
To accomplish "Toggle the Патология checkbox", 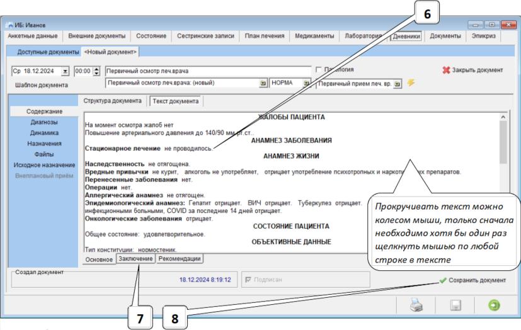I will click(x=319, y=70).
